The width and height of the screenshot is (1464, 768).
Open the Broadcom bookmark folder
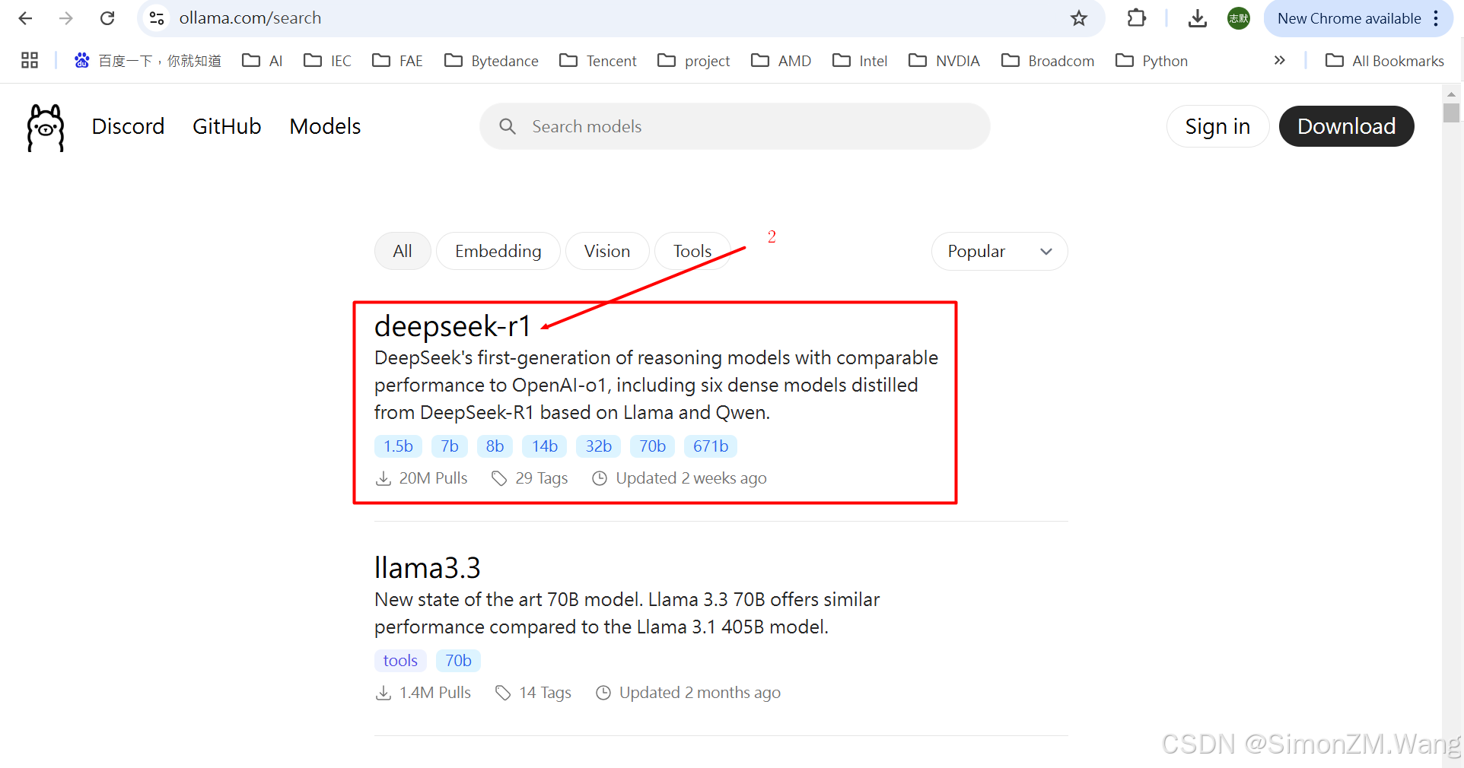click(1048, 61)
